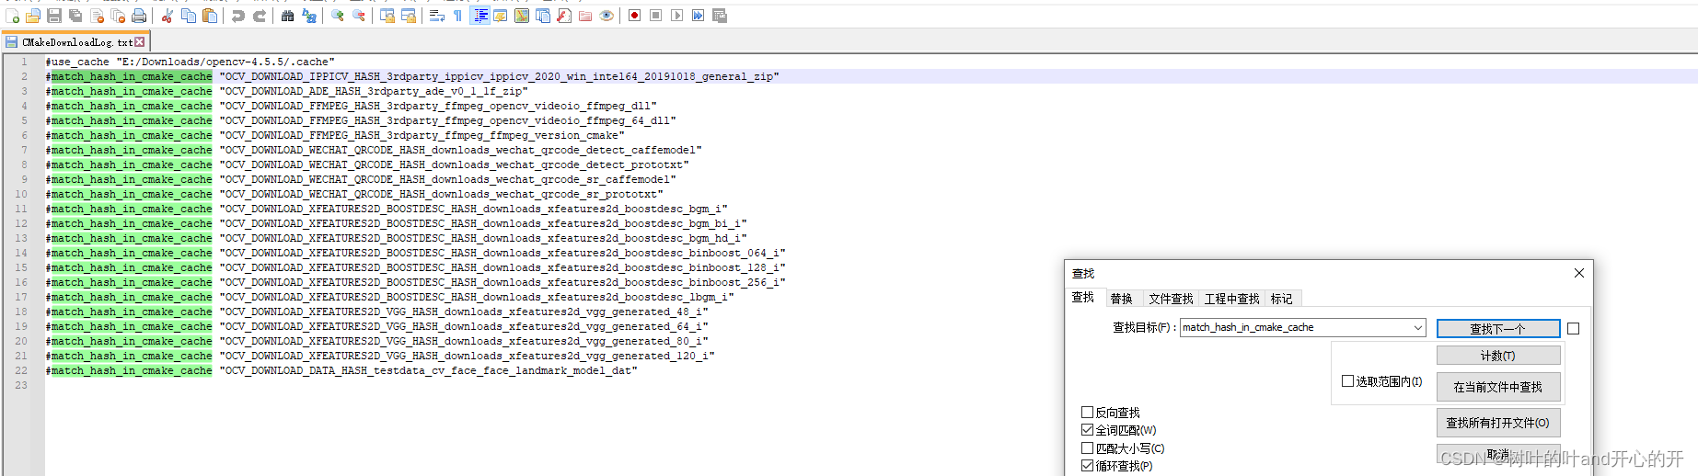Open a file via the toolbar folder icon
This screenshot has height=476, width=1698.
point(33,16)
